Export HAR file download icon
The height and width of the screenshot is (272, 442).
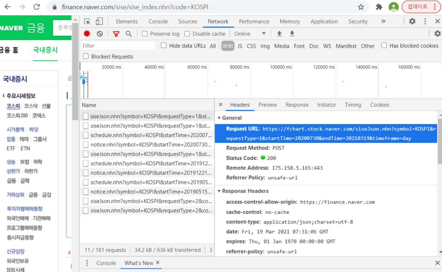(x=292, y=34)
